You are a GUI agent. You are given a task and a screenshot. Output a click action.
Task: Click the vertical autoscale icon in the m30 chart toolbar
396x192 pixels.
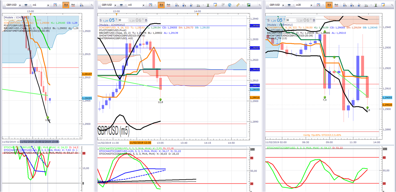tap(376, 5)
